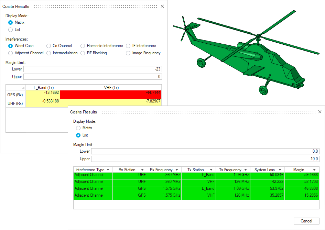Close the front Cosite Results dialog
325x230 pixels.
coord(320,112)
